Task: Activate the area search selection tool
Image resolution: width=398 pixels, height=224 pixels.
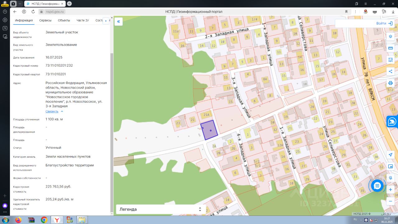Action: pos(391,60)
